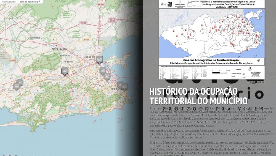Screen dimensions: 276x156
Task: Click the BR-040 road shield
Action: pos(101,5)
